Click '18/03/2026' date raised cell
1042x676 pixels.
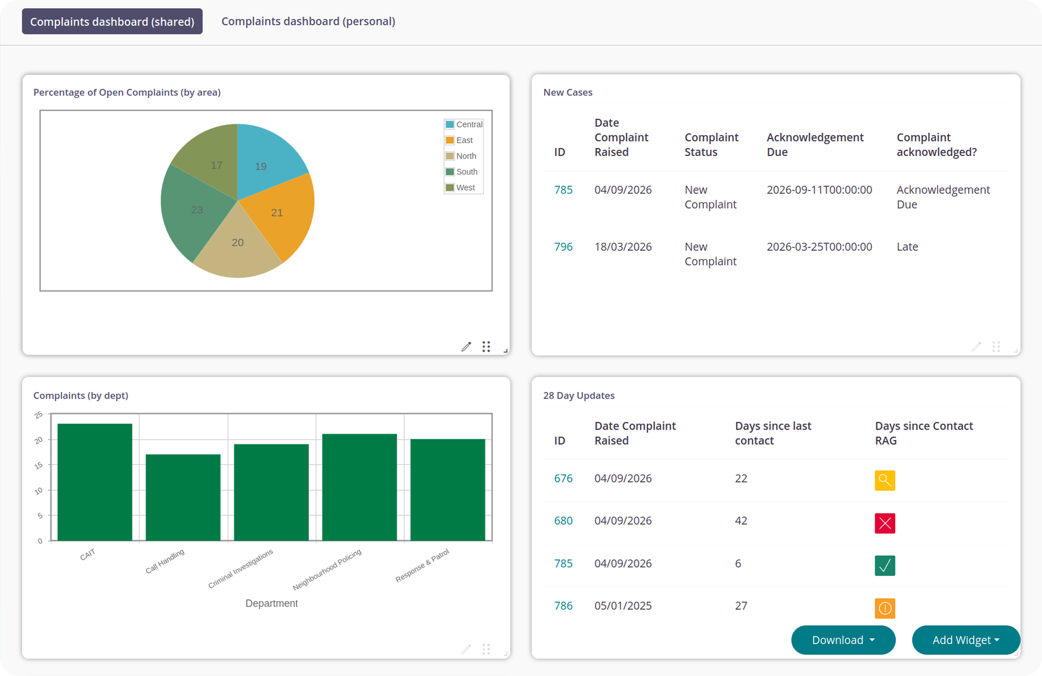[x=623, y=246]
